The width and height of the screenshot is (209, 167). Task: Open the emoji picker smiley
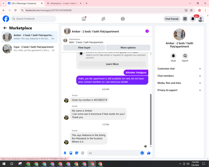tap(142, 153)
